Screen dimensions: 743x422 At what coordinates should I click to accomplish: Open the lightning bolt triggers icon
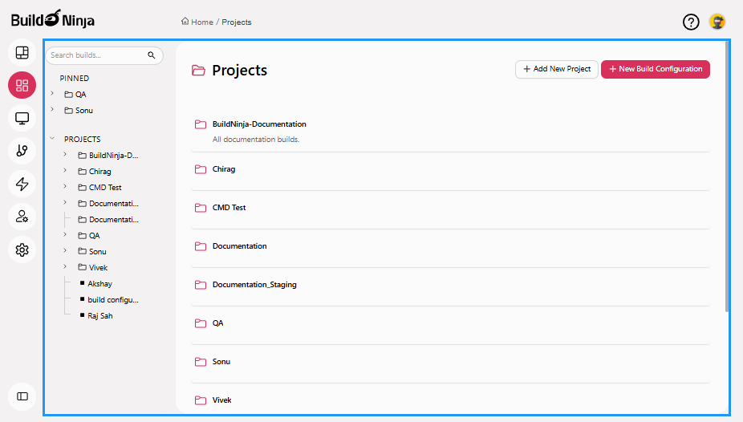click(22, 184)
